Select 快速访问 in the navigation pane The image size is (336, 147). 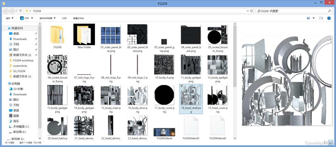[17, 28]
